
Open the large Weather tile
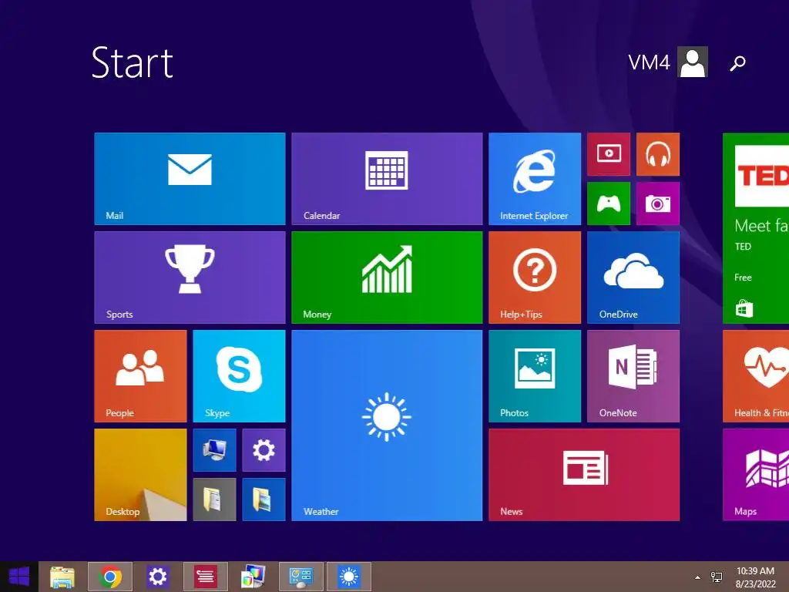387,425
